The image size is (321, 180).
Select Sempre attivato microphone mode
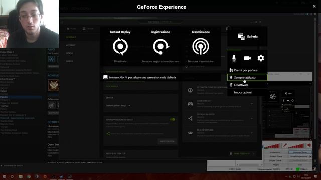tap(247, 78)
